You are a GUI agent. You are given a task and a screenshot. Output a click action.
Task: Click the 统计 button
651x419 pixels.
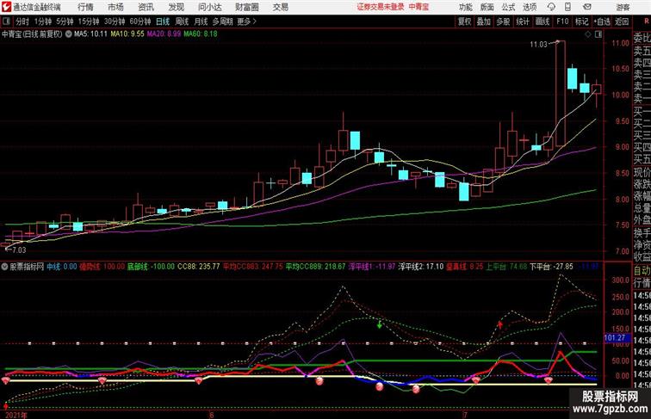pyautogui.click(x=523, y=22)
